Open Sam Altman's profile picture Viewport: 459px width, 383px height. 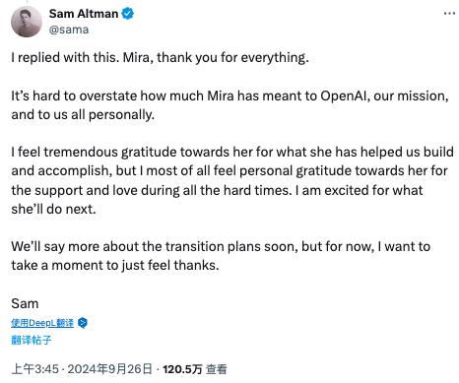point(27,22)
